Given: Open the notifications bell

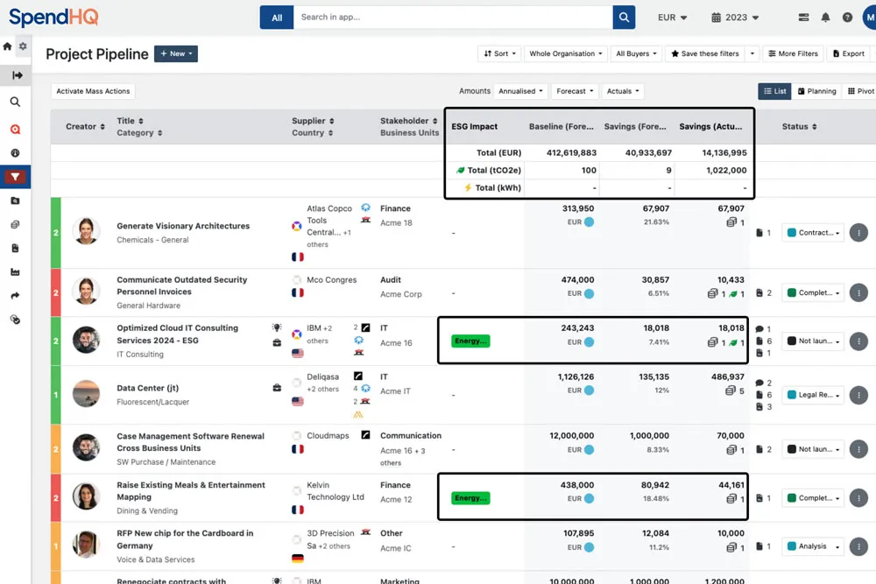Looking at the screenshot, I should (825, 18).
